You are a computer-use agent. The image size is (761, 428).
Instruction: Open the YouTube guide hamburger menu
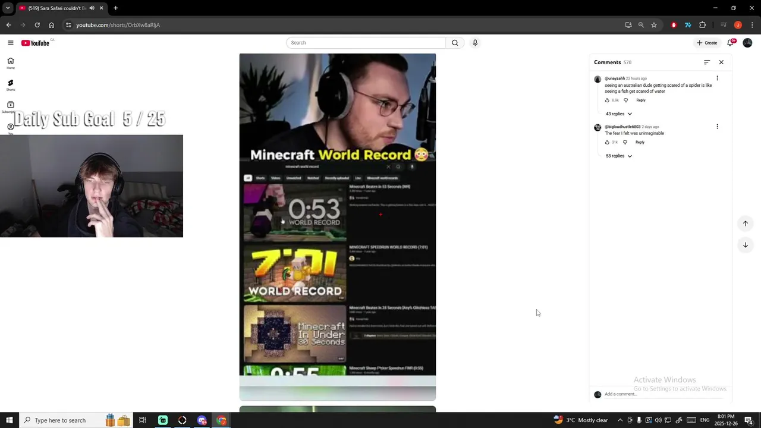10,43
